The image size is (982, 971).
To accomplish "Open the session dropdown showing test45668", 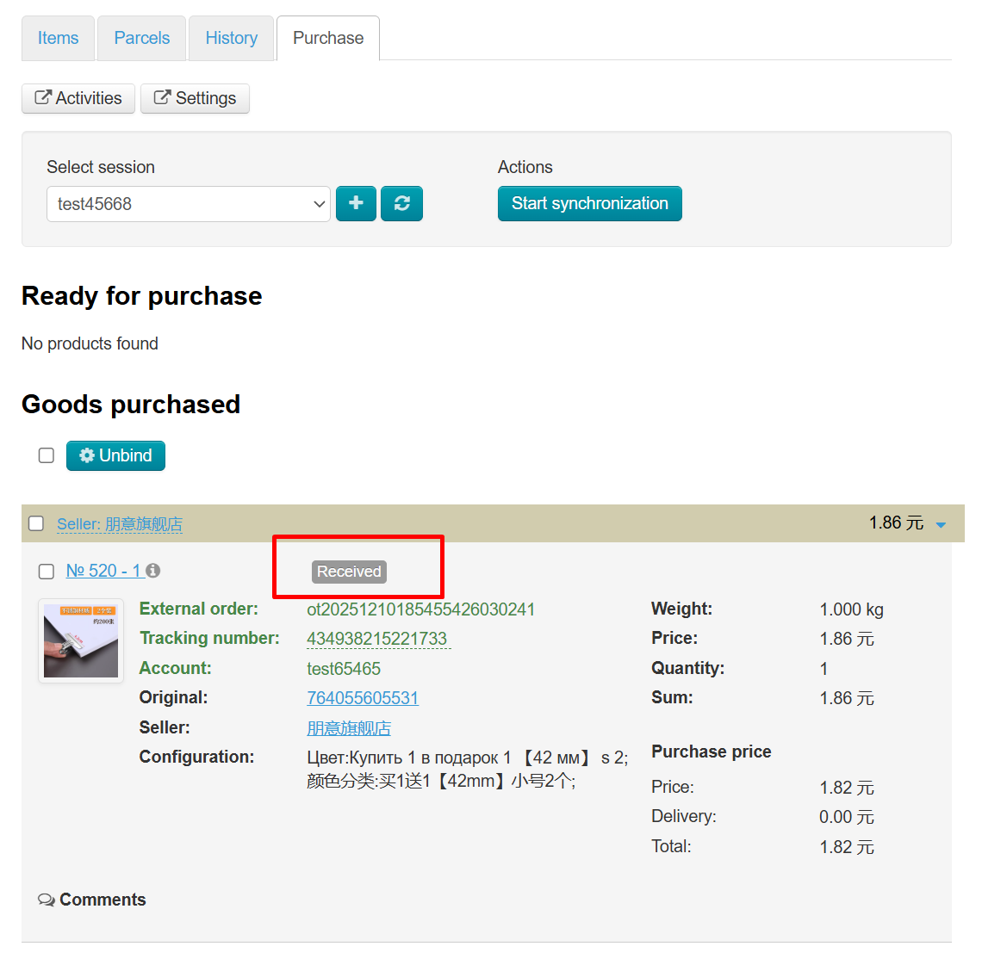I will [188, 204].
